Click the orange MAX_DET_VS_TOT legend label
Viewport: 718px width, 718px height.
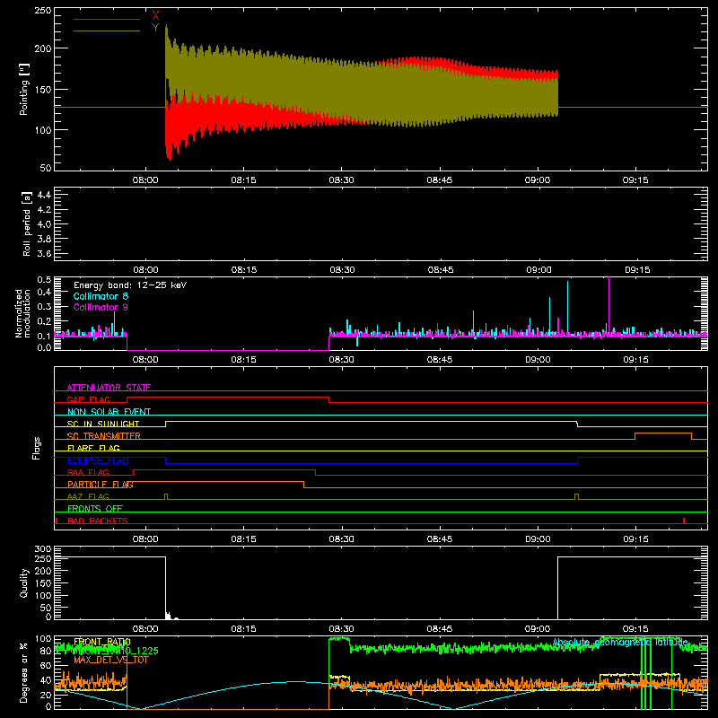pos(111,660)
